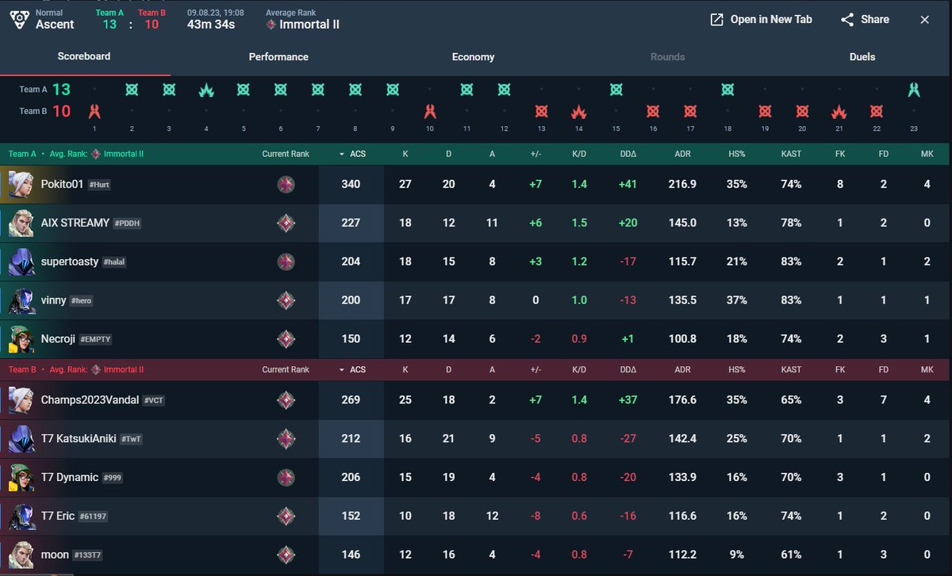Screen dimensions: 952x576
Task: Share this match
Action: 865,20
